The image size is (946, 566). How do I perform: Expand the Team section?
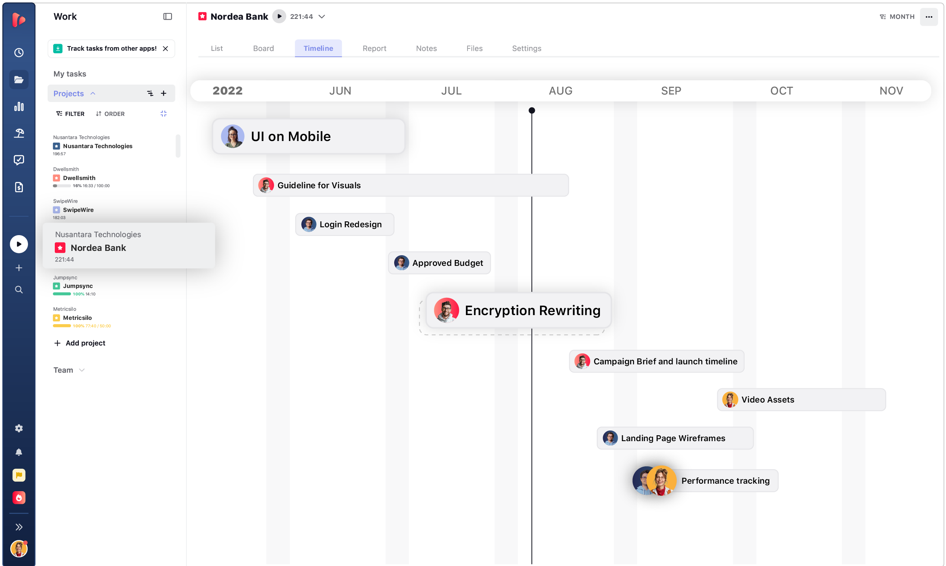(69, 370)
